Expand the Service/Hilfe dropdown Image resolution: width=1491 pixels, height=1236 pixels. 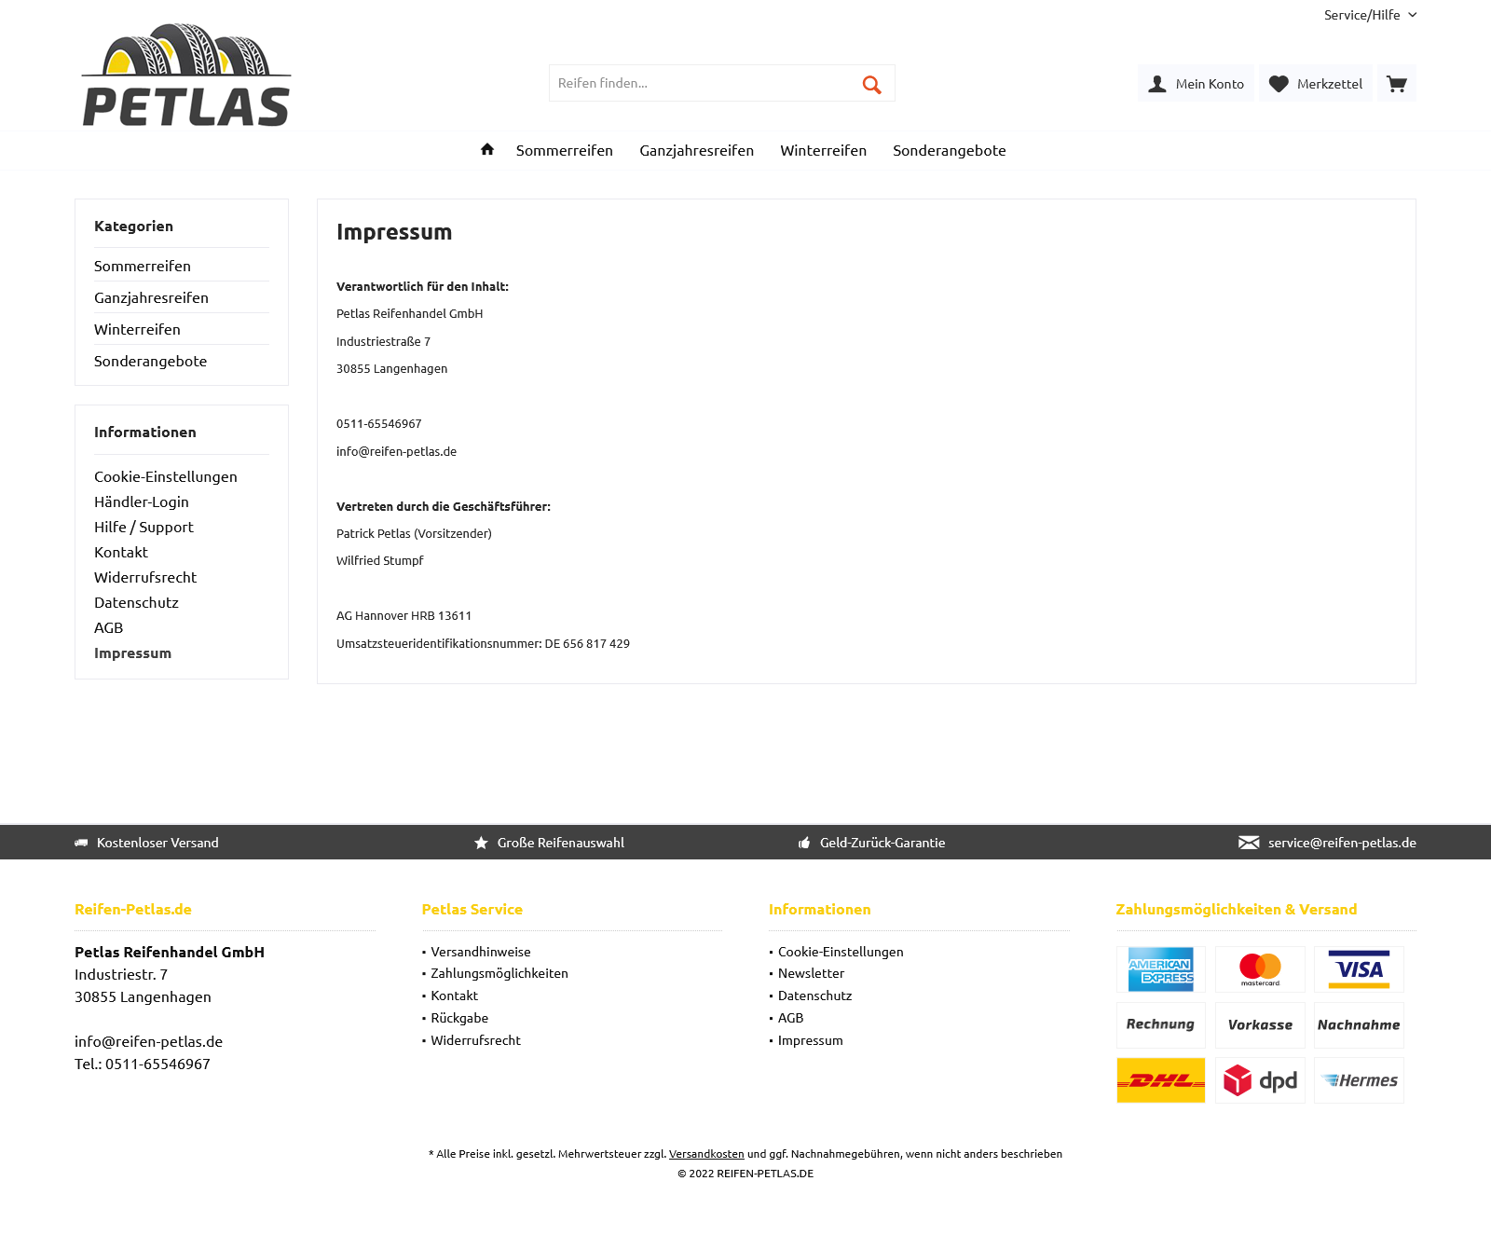click(x=1370, y=15)
